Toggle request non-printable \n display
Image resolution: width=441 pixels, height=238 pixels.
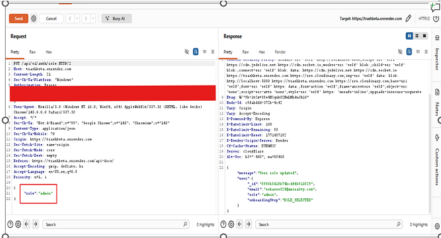click(x=205, y=52)
